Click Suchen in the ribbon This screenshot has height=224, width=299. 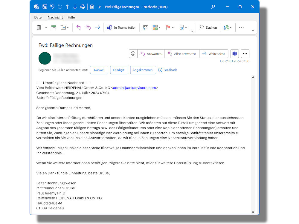tap(208, 27)
